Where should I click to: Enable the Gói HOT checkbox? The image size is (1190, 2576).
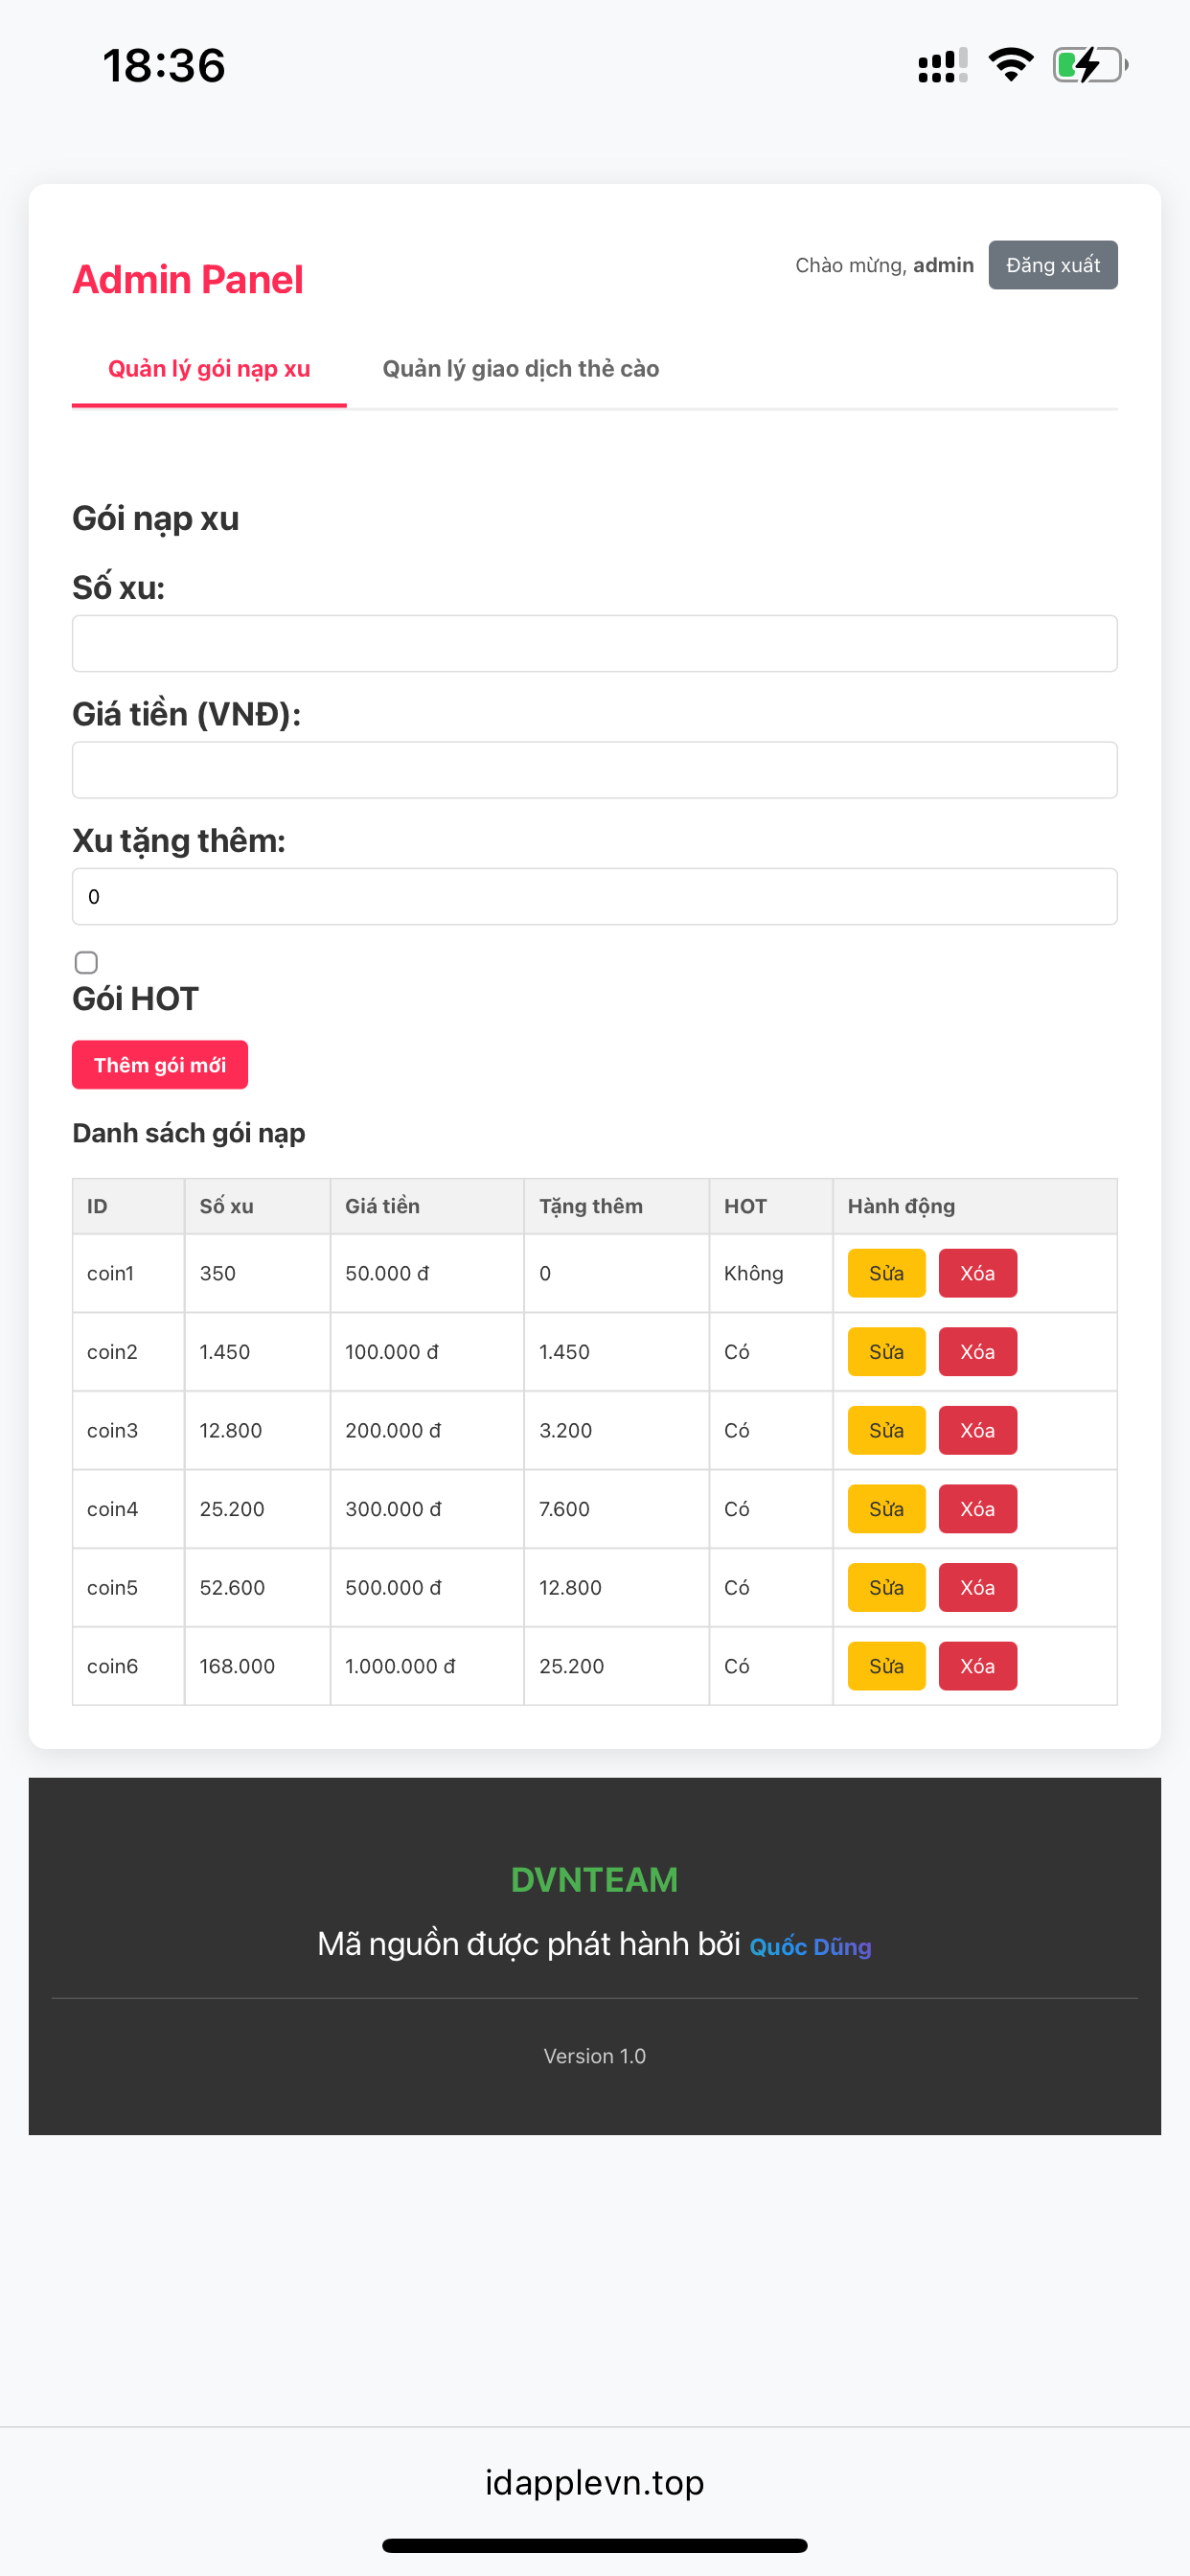86,962
